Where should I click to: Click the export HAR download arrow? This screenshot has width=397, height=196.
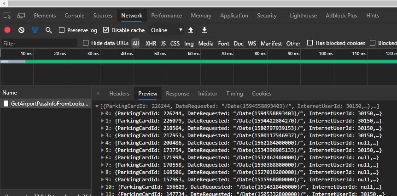(x=204, y=30)
